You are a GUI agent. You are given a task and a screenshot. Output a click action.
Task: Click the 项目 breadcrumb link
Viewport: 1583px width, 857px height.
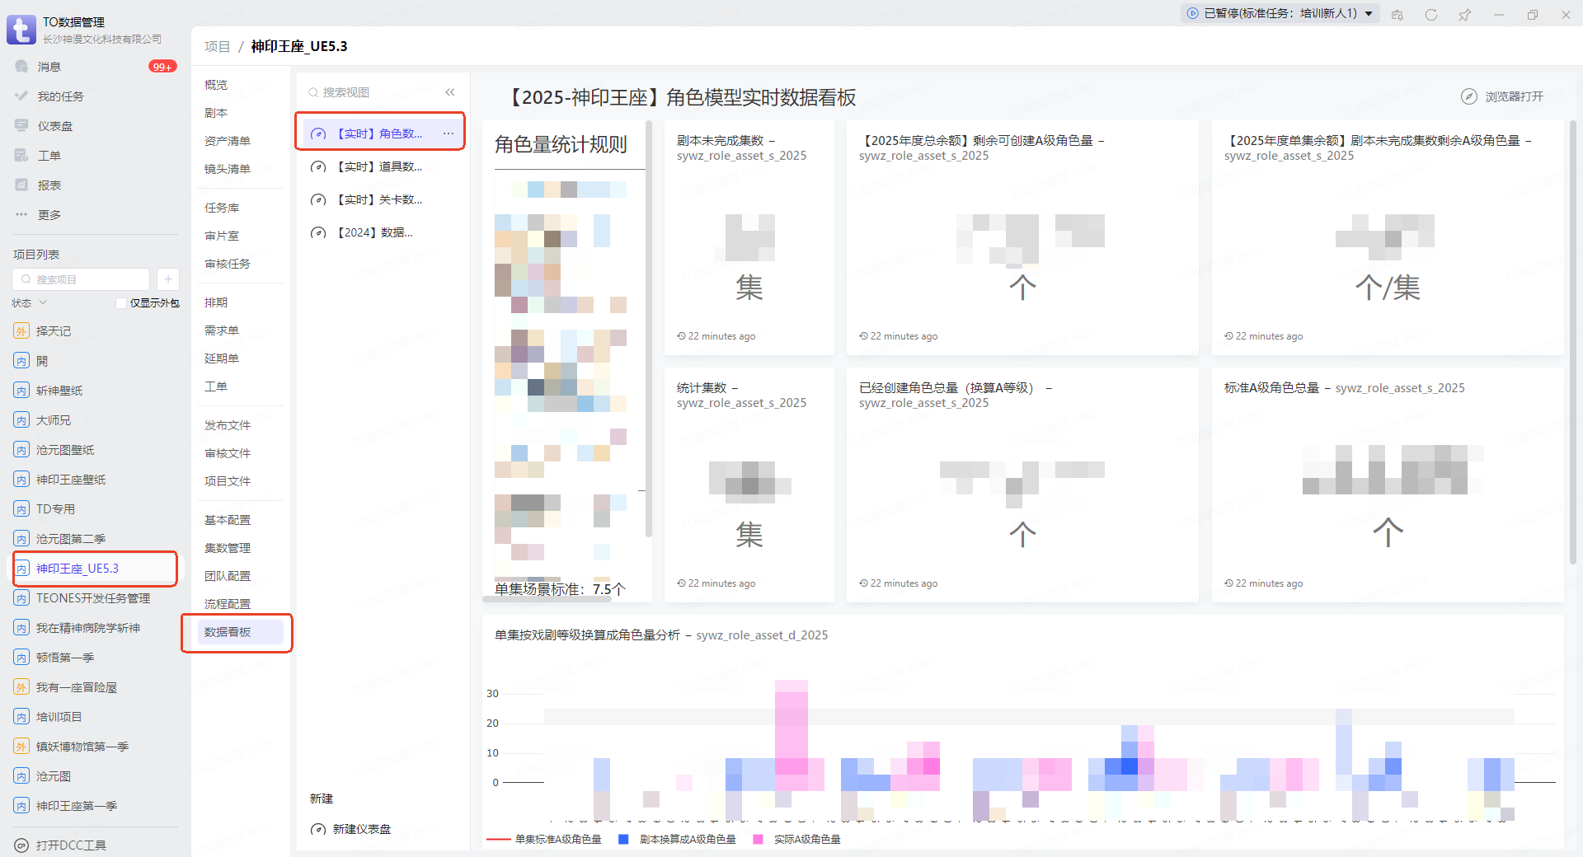[x=217, y=46]
